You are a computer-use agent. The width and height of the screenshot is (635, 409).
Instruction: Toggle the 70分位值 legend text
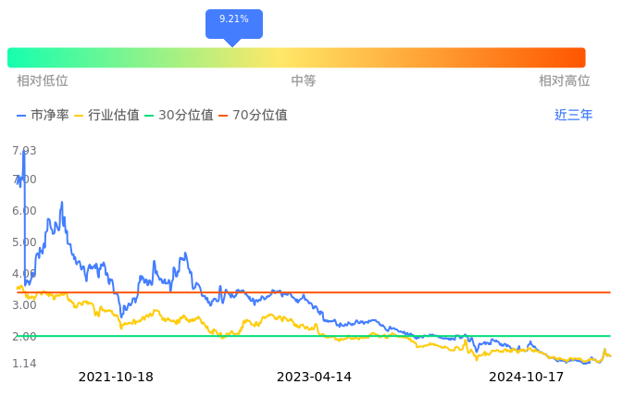coord(259,116)
